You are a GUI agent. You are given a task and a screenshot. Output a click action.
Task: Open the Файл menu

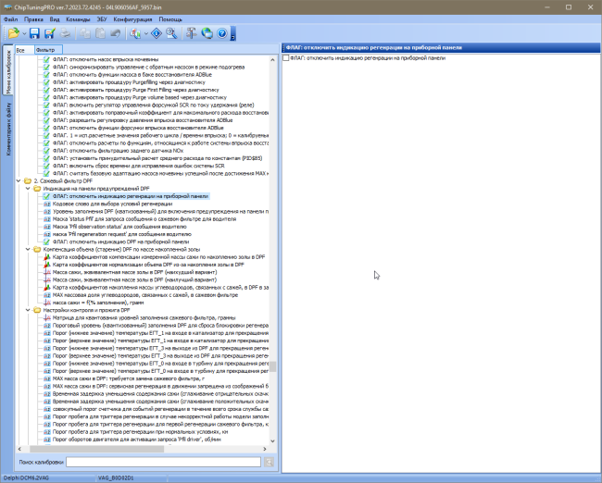click(x=10, y=19)
